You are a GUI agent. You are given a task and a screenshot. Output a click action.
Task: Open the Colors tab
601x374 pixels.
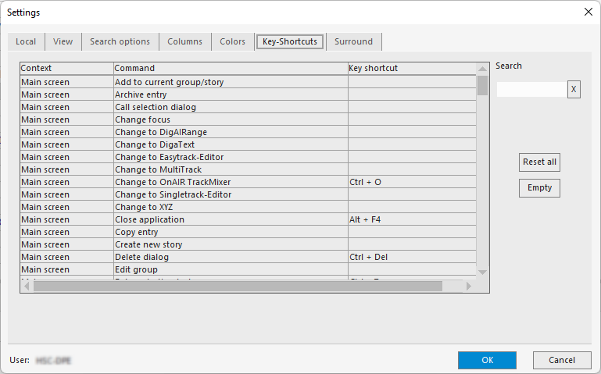[232, 42]
